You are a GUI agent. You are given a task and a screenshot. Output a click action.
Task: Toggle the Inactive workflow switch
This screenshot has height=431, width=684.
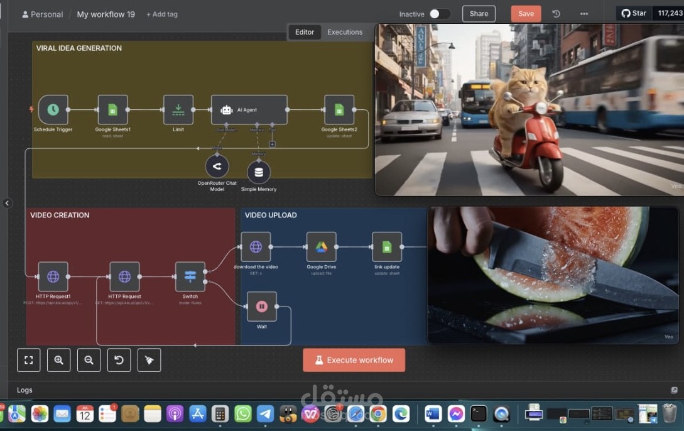tap(439, 14)
